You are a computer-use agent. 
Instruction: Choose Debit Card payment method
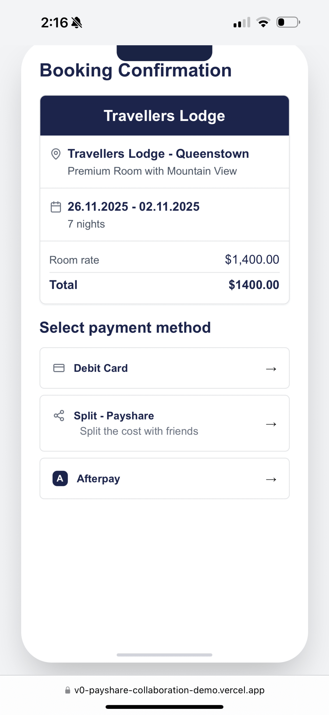point(164,368)
